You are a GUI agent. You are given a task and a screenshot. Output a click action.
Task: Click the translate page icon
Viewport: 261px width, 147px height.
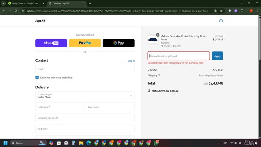pos(216,11)
